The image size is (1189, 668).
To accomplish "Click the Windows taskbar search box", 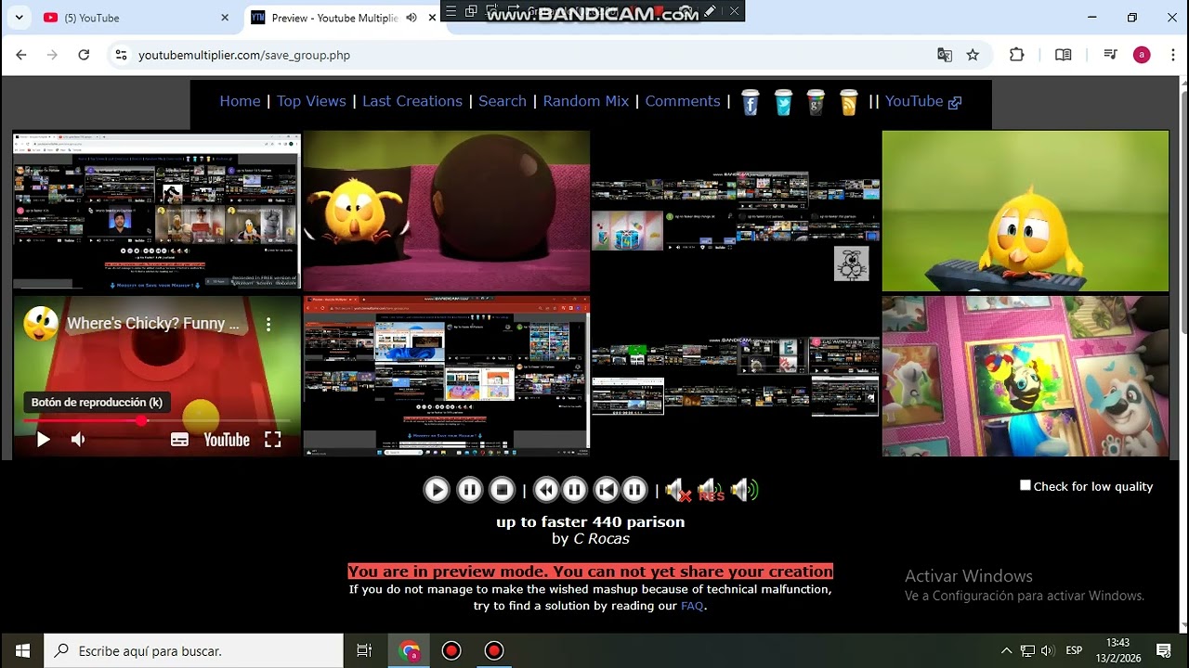I will click(x=194, y=650).
